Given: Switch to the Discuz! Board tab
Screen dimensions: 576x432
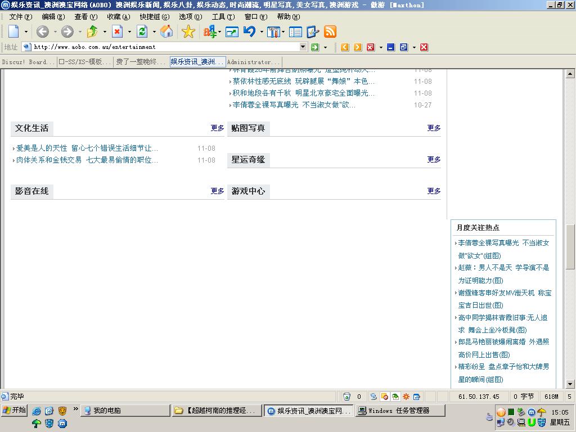Looking at the screenshot, I should click(x=28, y=62).
